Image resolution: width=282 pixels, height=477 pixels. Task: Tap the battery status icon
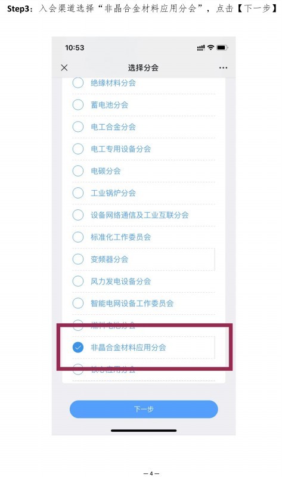(222, 48)
